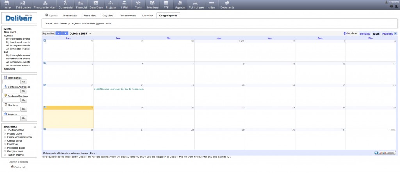Open the Reporting link

coord(9,68)
